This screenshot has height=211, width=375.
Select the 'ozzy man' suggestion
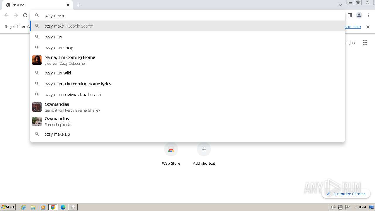pyautogui.click(x=187, y=37)
